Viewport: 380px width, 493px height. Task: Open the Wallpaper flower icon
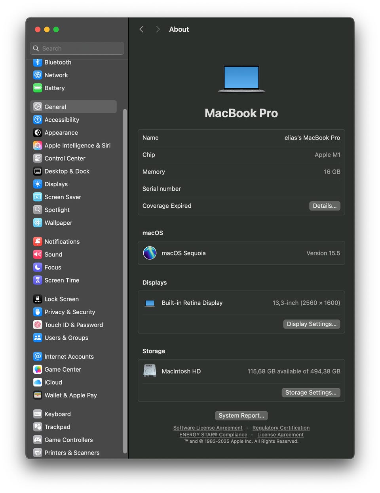point(38,223)
